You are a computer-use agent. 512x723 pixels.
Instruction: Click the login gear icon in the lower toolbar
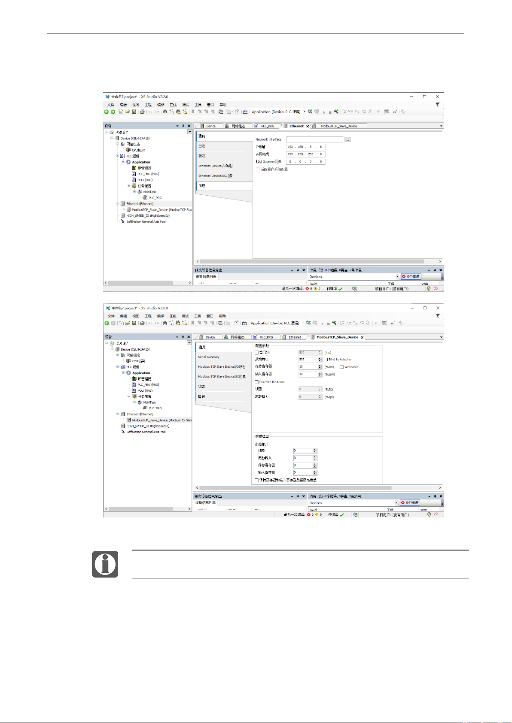308,323
